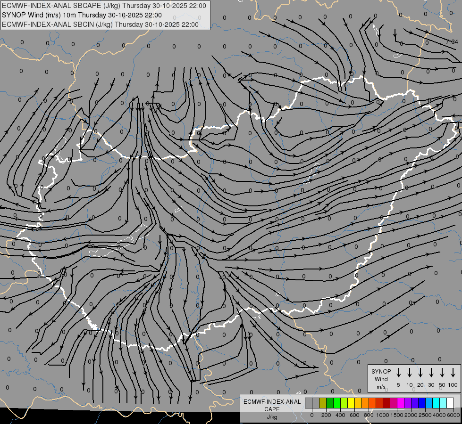This screenshot has height=424, width=462.
Task: Click the SBCAPE title line in the header
Action: 104,6
